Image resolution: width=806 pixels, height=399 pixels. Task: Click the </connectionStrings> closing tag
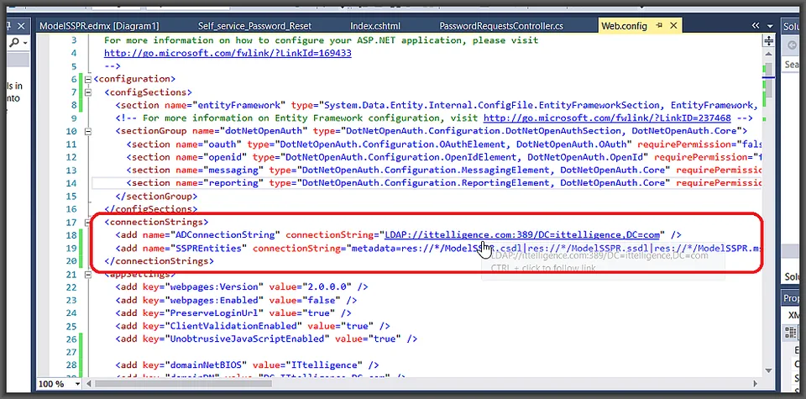click(159, 260)
